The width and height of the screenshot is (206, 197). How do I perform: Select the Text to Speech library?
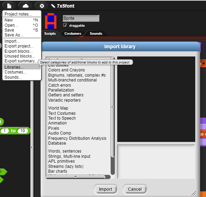tap(62, 118)
